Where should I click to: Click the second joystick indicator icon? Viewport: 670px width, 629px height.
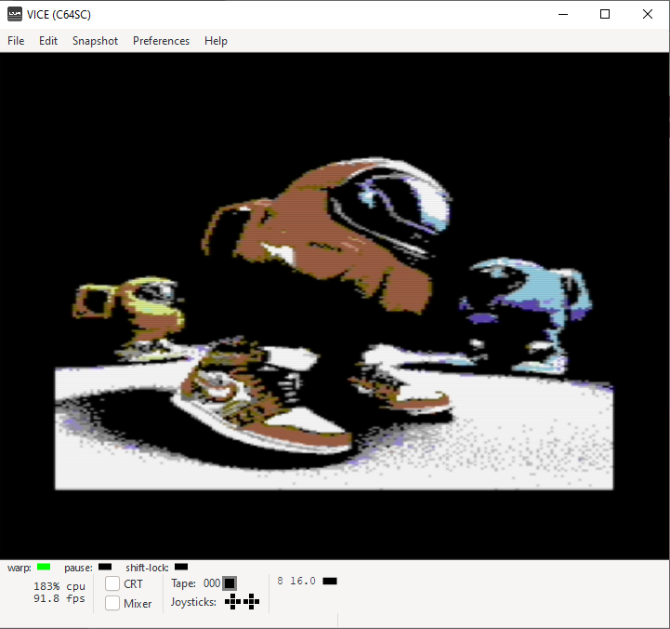click(x=251, y=602)
